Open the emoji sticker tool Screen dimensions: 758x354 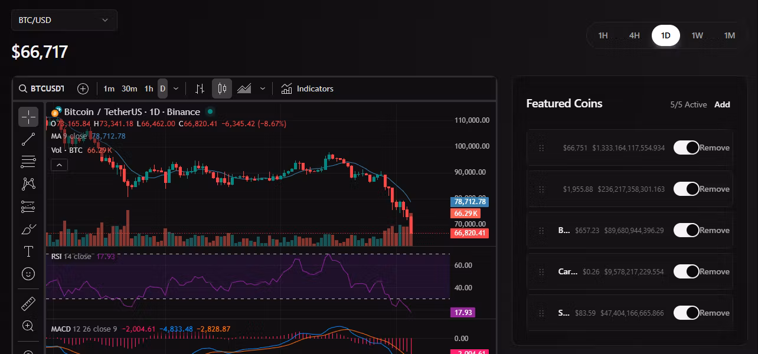click(28, 274)
